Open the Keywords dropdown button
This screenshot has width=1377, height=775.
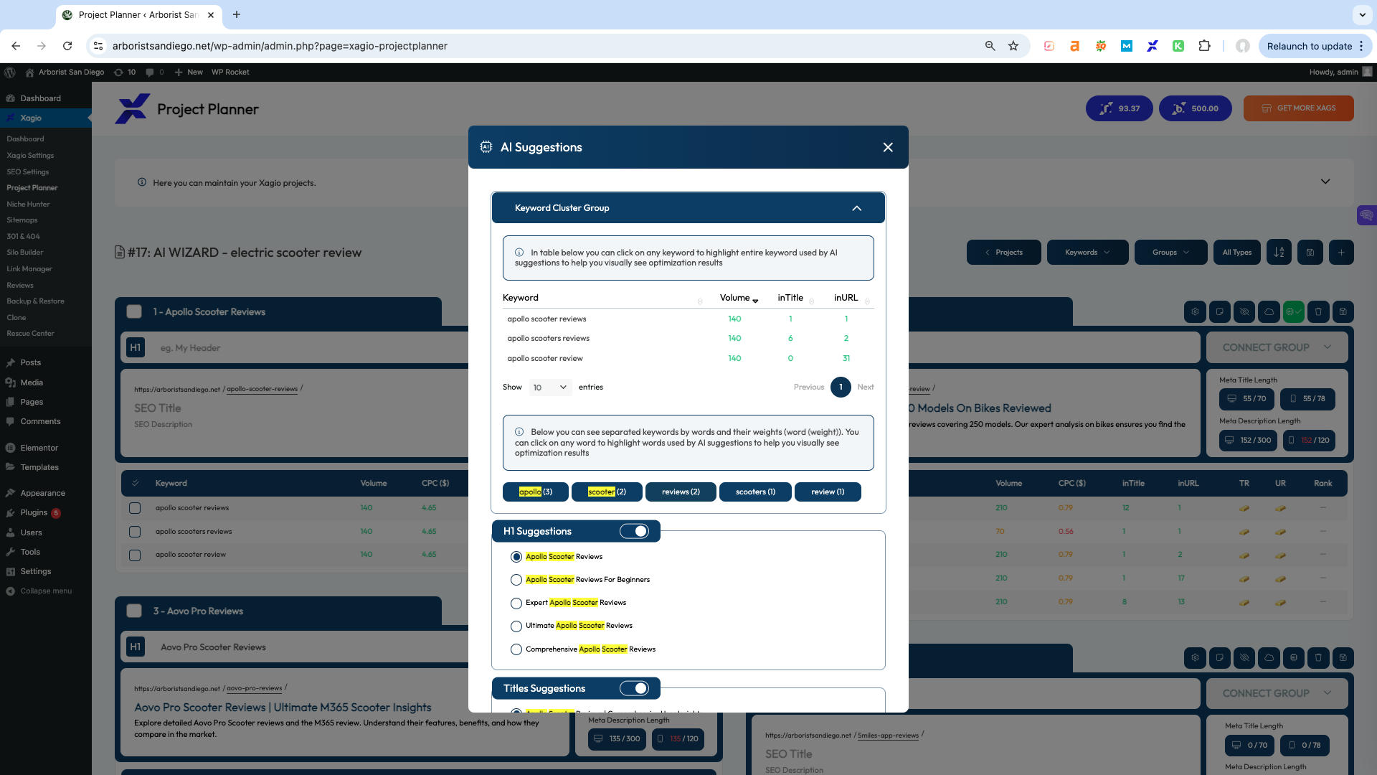1087,253
